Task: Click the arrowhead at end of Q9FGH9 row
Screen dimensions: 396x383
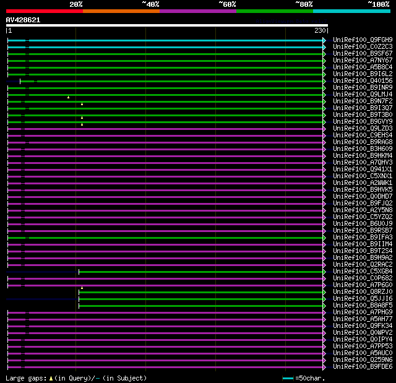Action: (324, 40)
